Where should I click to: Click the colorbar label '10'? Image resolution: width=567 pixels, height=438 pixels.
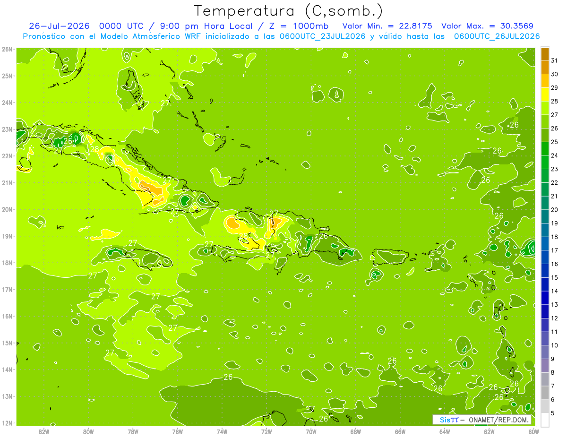click(x=555, y=345)
